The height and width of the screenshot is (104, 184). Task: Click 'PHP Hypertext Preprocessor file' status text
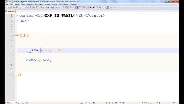pos(16,103)
